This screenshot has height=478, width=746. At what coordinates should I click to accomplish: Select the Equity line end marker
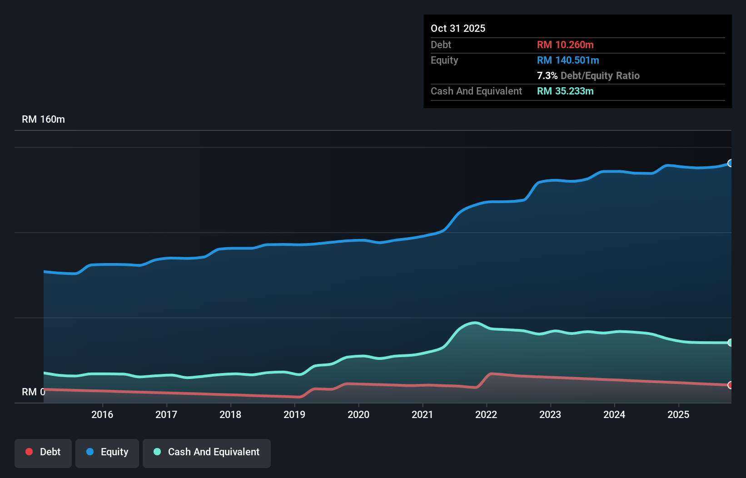click(x=731, y=163)
